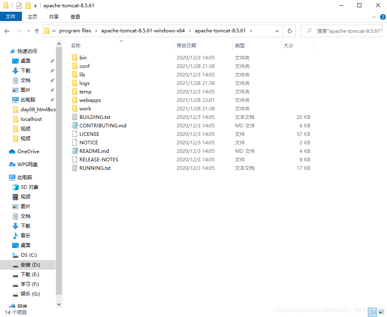Expand chevron after apache-tomcat-8.5.61-windows-x64 breadcrumb
This screenshot has height=317, width=387.
tap(190, 31)
